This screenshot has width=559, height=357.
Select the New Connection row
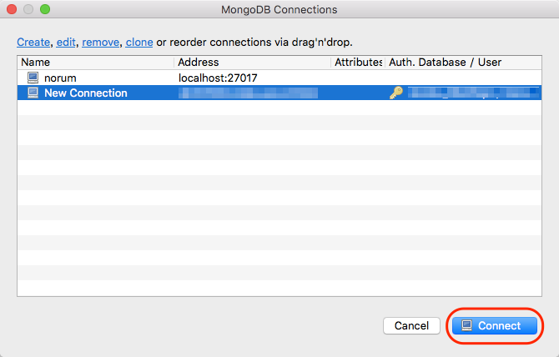point(279,93)
